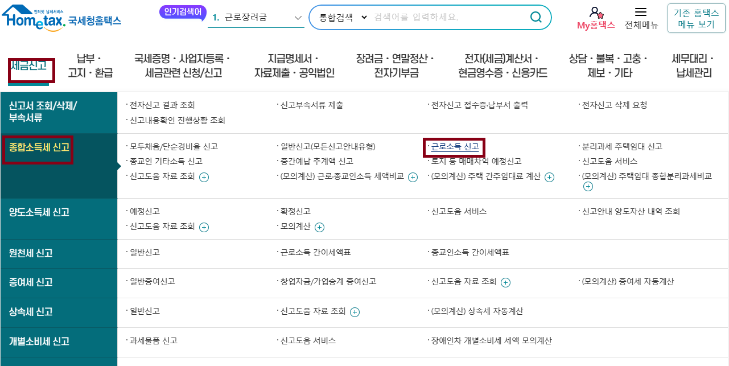Expand the plus icon beside 상속세 신고도움 자료 조회
Image resolution: width=729 pixels, height=366 pixels.
click(355, 312)
